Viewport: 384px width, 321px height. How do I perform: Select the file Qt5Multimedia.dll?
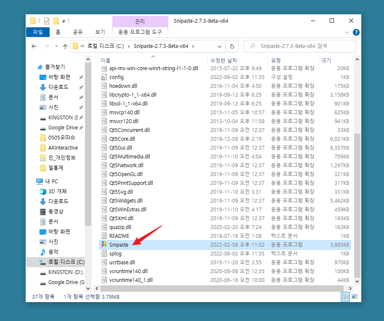pyautogui.click(x=130, y=157)
